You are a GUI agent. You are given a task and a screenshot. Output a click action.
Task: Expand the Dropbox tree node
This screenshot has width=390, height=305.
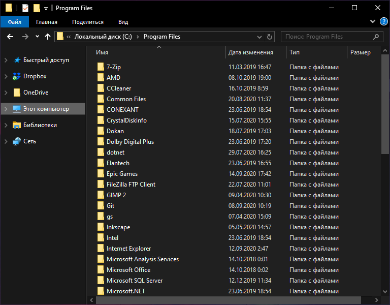[x=6, y=76]
